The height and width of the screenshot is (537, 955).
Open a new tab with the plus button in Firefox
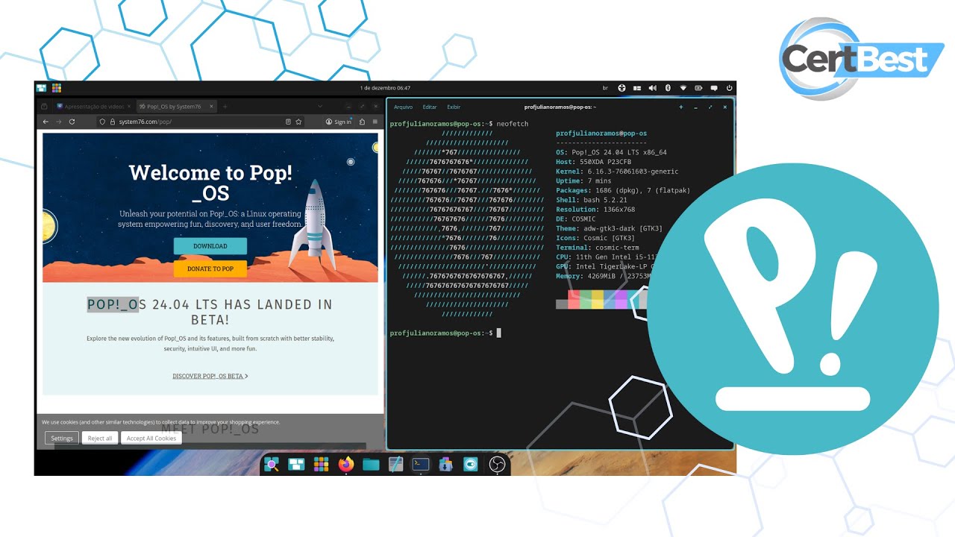point(225,107)
